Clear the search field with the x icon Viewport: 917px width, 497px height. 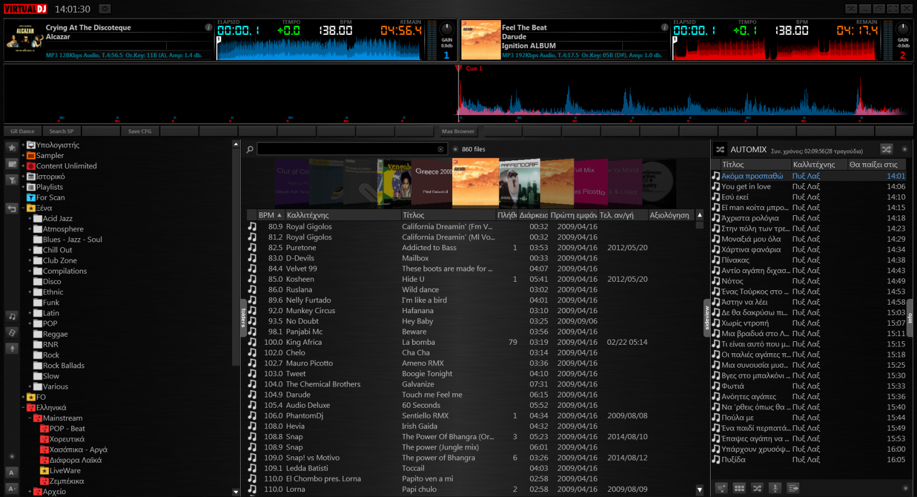pyautogui.click(x=441, y=149)
